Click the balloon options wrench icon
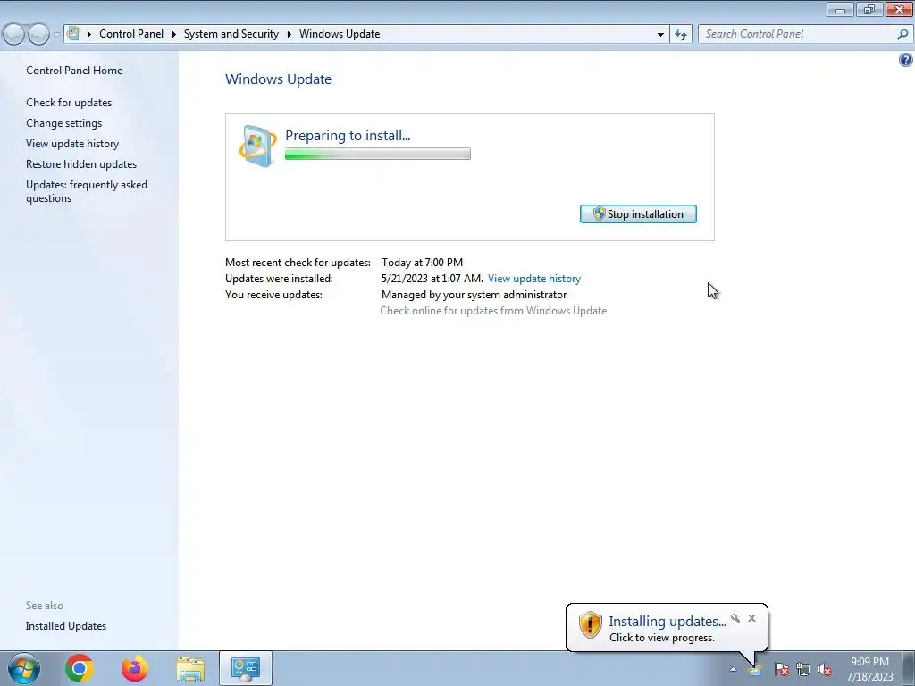This screenshot has width=915, height=686. (x=735, y=618)
